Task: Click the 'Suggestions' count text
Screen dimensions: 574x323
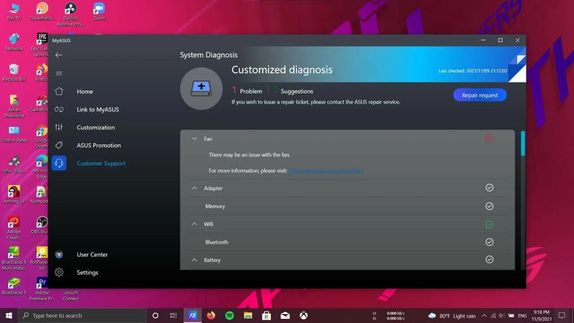Action: coord(293,91)
